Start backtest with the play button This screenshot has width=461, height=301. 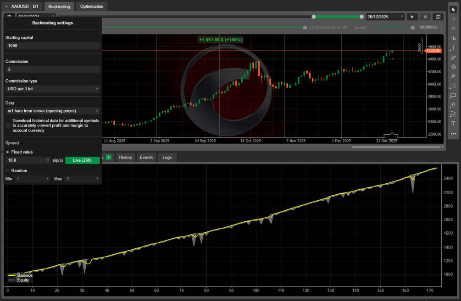click(412, 17)
